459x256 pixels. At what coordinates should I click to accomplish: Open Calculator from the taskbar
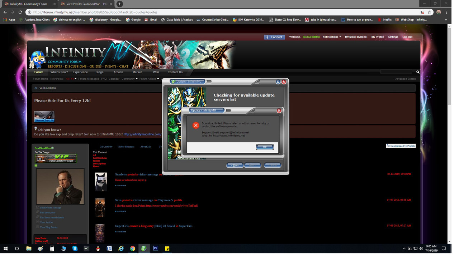click(x=52, y=248)
